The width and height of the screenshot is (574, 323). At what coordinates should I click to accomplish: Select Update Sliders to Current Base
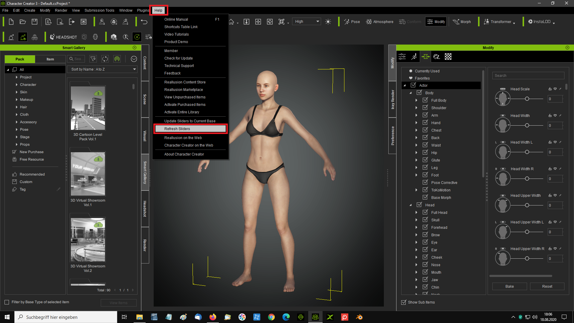pyautogui.click(x=190, y=121)
